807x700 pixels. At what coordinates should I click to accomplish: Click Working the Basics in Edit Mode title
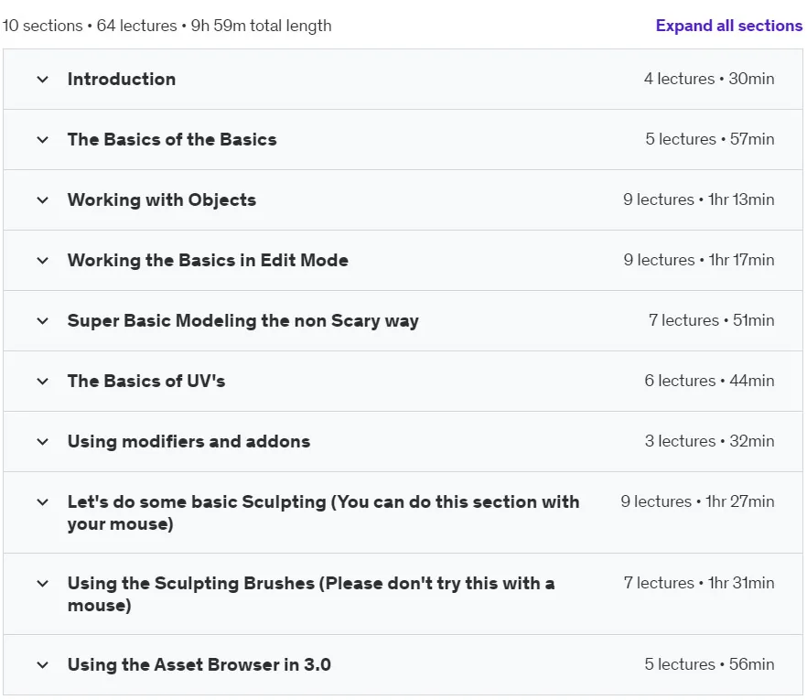(x=208, y=260)
